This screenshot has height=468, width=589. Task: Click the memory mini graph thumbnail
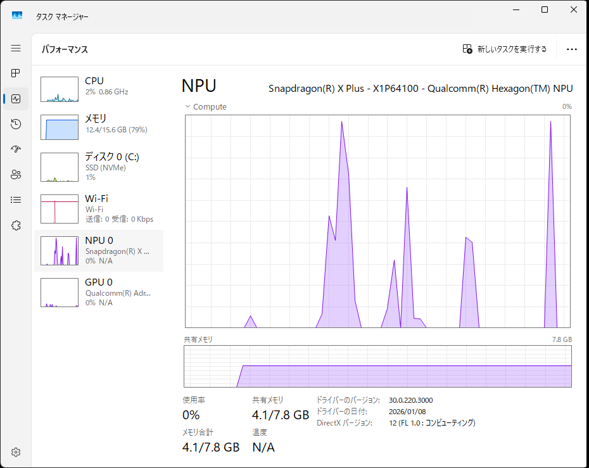pos(60,127)
